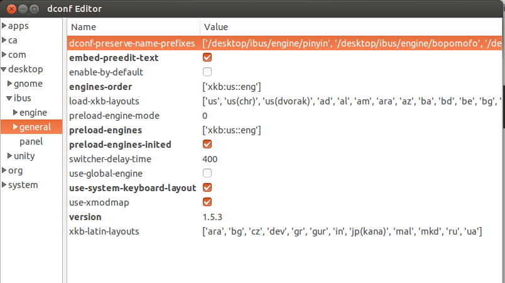Click the version value 1.5.3

point(212,217)
